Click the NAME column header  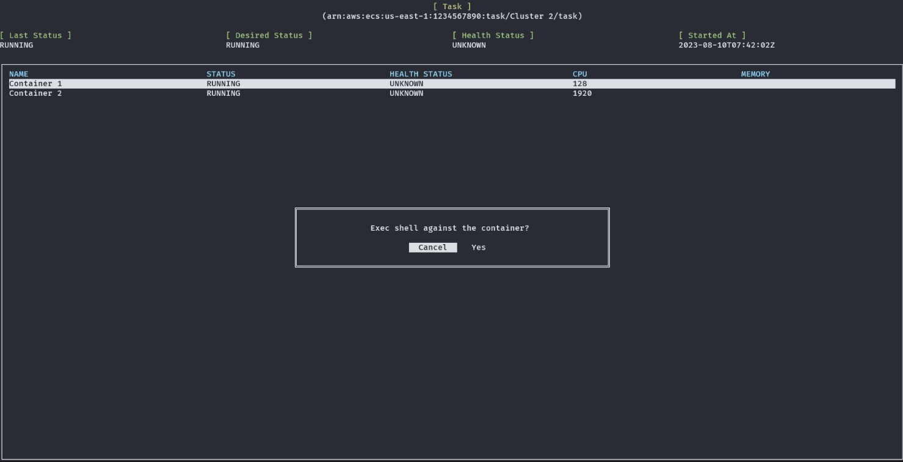coord(19,74)
